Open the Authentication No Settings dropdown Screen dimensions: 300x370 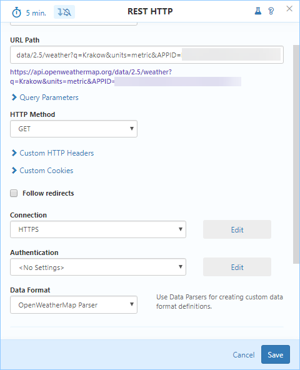pos(98,267)
